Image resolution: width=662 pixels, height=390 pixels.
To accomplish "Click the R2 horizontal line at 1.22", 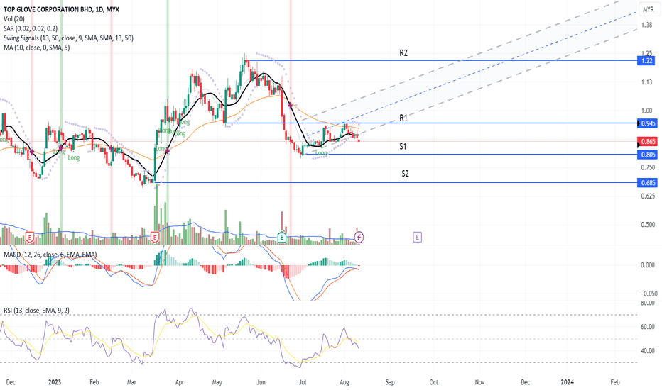I will 443,61.
